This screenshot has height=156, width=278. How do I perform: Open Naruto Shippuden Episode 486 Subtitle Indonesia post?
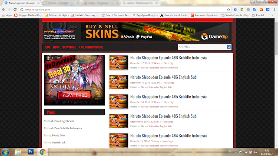pos(169,58)
